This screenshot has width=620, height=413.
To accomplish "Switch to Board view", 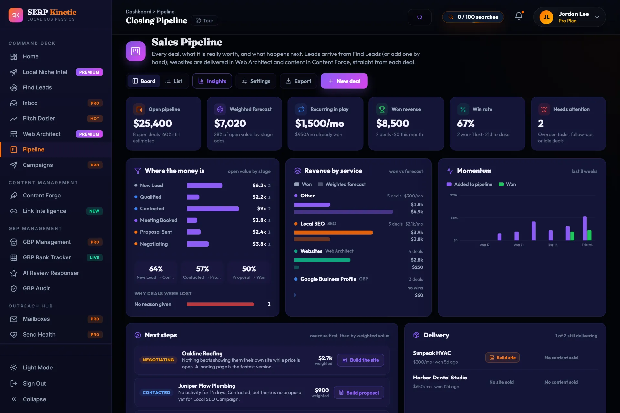I will [x=144, y=81].
